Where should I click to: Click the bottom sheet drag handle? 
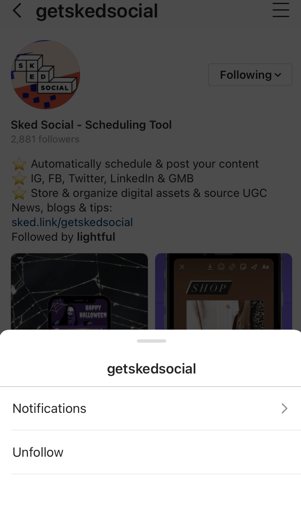[152, 341]
